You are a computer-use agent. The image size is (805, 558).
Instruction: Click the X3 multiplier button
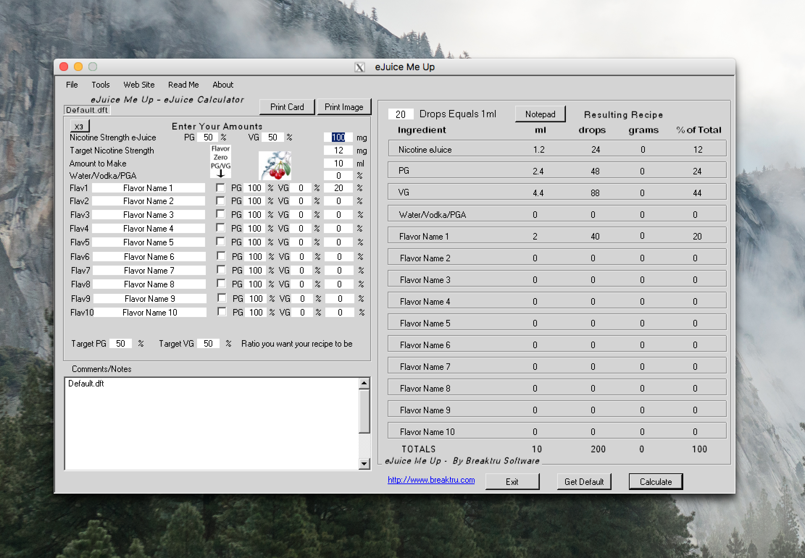[x=79, y=126]
